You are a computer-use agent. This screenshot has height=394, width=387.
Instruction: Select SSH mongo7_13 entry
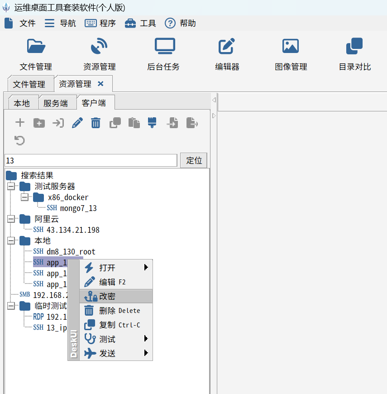(x=72, y=208)
